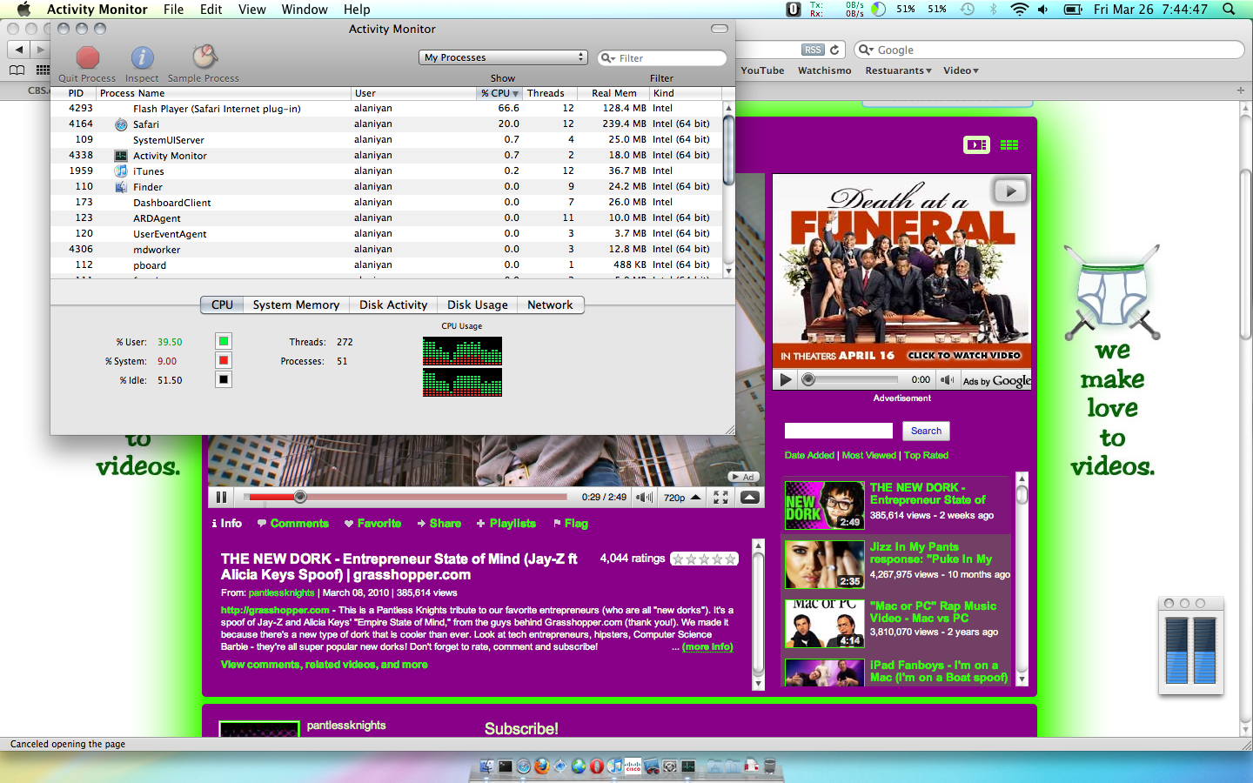Click the Activity Monitor Filter field
This screenshot has height=783, width=1253.
663,58
